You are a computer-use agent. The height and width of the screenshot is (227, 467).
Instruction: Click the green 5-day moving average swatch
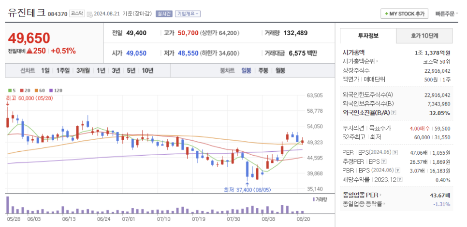10,91
